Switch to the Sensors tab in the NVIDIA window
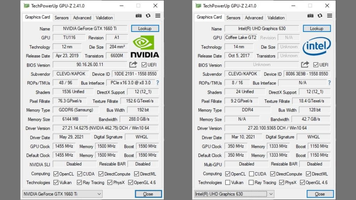Viewport: 356px width, 200px height. pyautogui.click(x=61, y=18)
